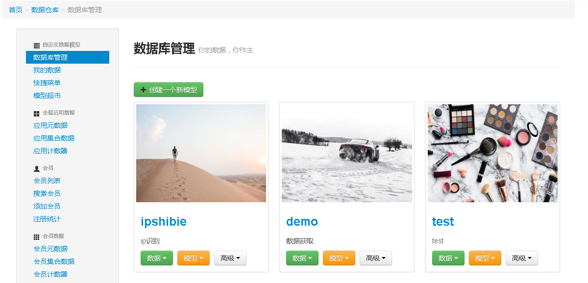588x283 pixels.
Task: Expand 数据 dropdown for test
Action: 448,258
